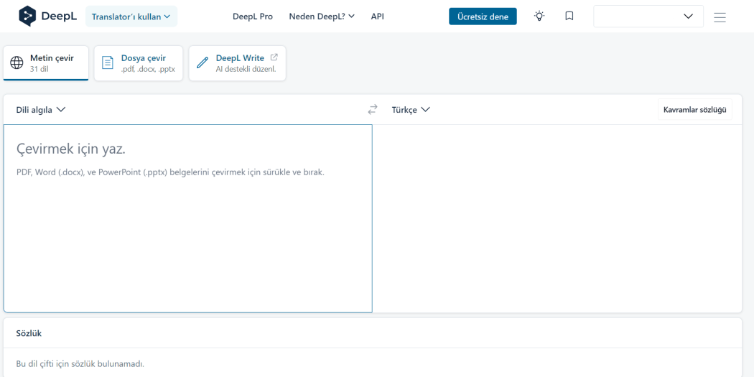Click the pencil icon in DeepL Write
The height and width of the screenshot is (377, 754).
(x=203, y=63)
